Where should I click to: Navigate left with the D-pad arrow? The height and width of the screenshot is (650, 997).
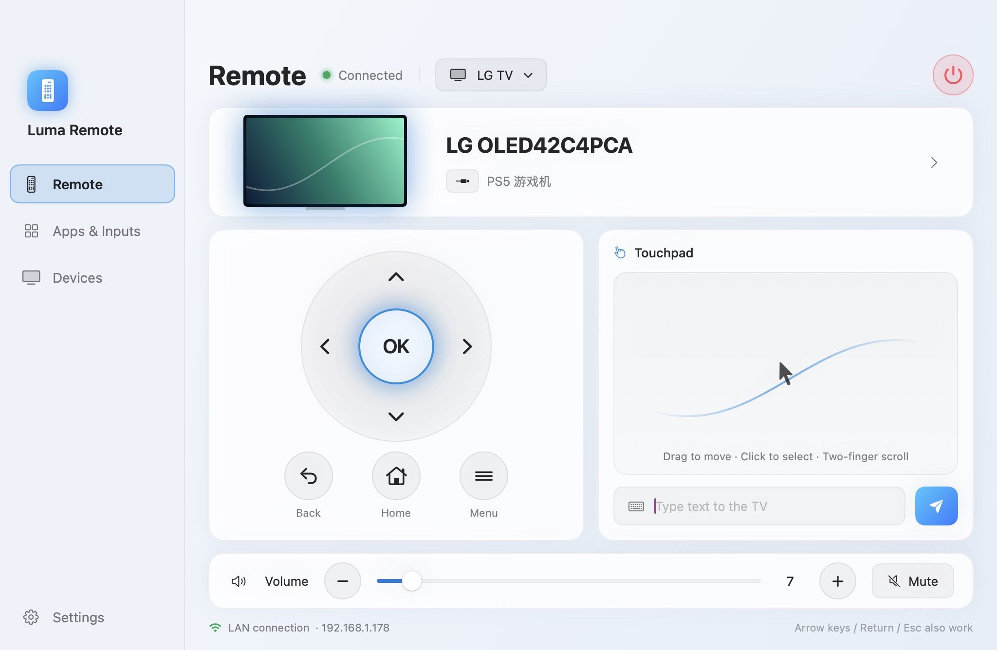point(325,346)
